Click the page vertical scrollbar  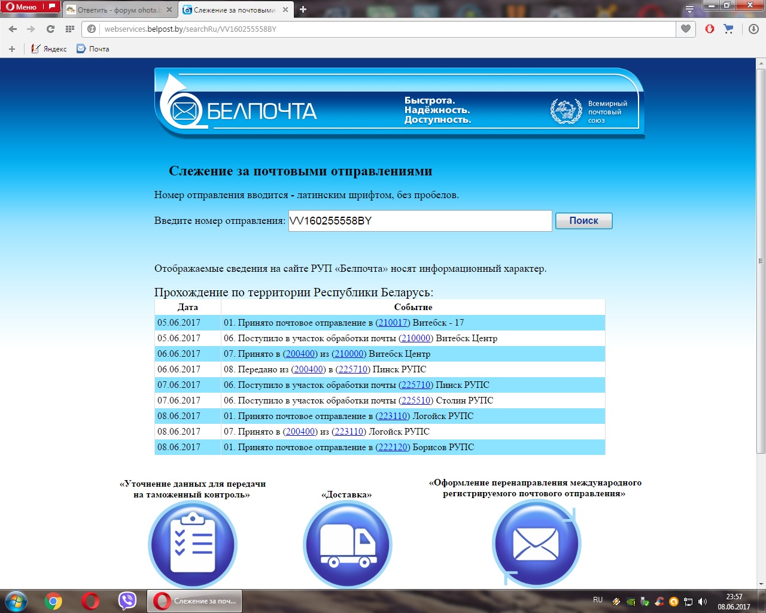click(x=761, y=257)
